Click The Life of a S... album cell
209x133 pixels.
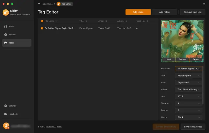[x=125, y=28]
